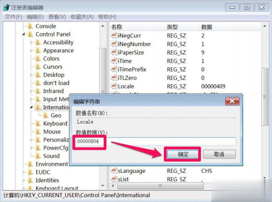Screen dimensions: 272x202
Task: Click the tree pane scroll up arrow
Action: coord(103,26)
